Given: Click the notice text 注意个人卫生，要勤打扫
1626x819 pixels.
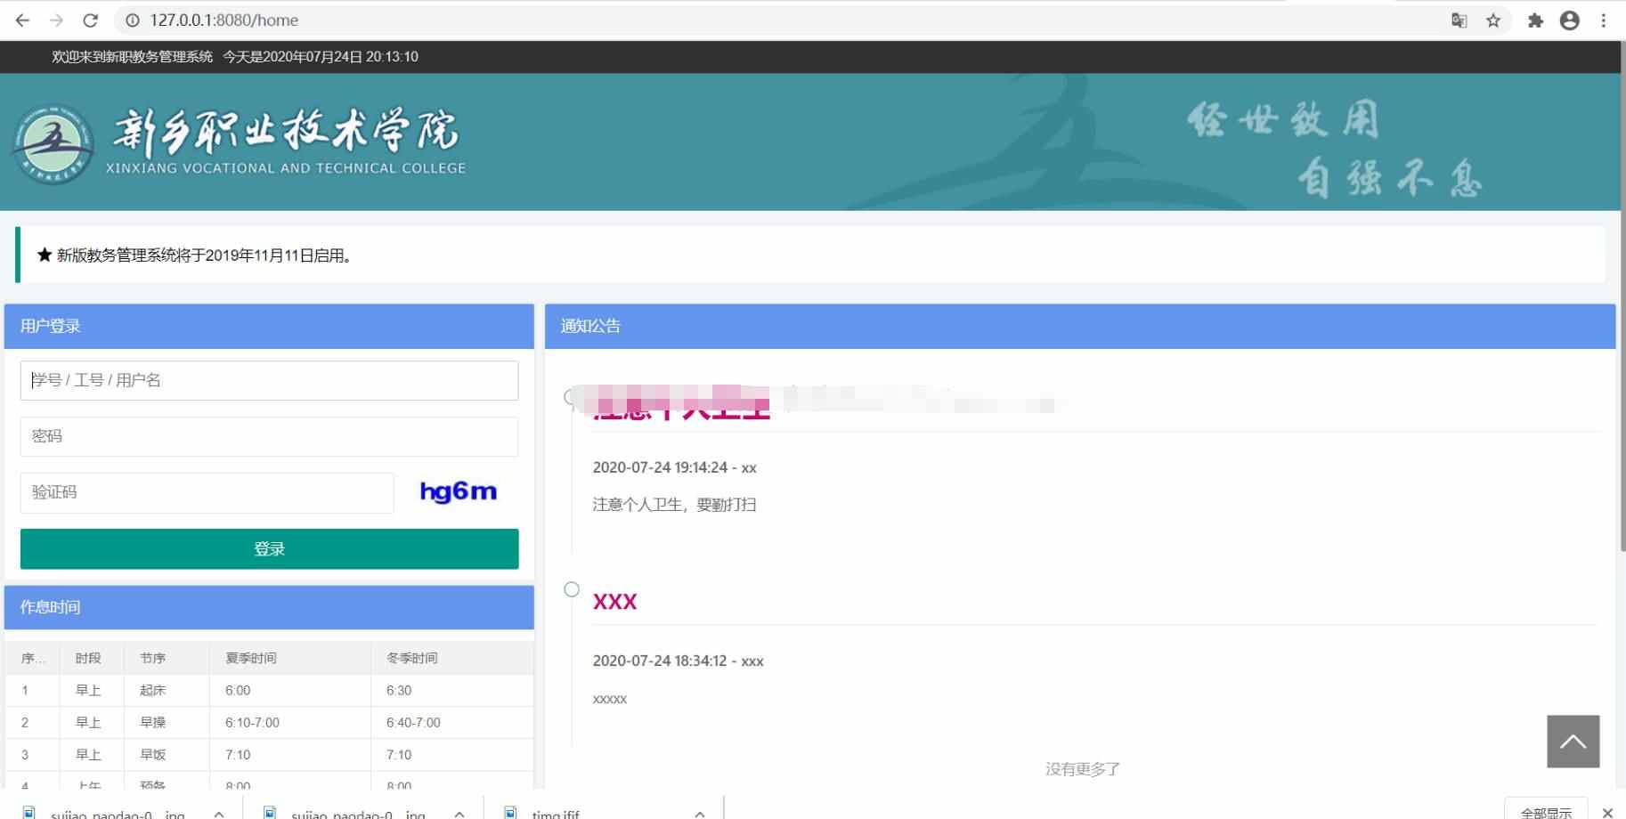Looking at the screenshot, I should [674, 505].
